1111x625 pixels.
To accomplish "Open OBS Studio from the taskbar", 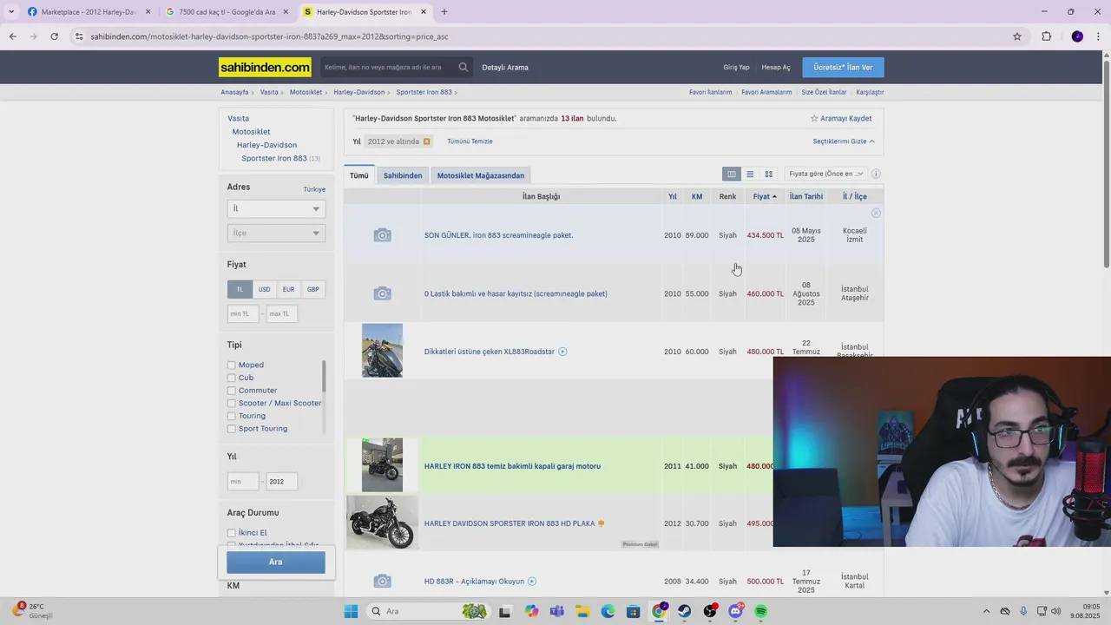I will click(710, 611).
